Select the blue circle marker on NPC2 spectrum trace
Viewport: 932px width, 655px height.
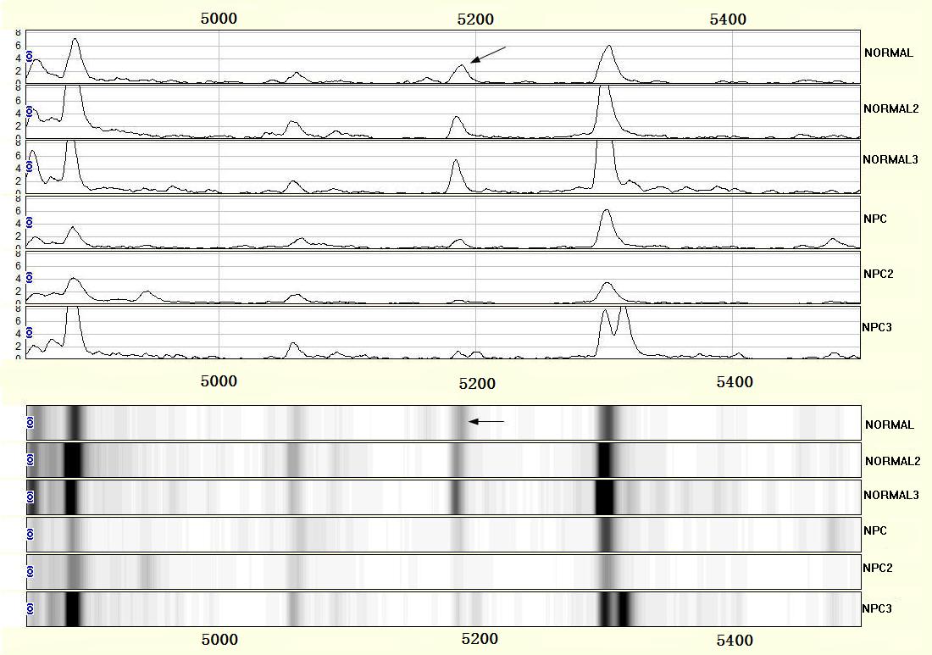pos(30,278)
